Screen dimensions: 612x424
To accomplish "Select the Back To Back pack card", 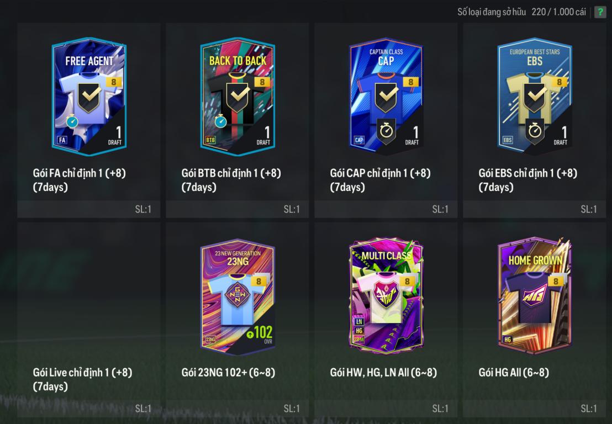I will point(238,97).
